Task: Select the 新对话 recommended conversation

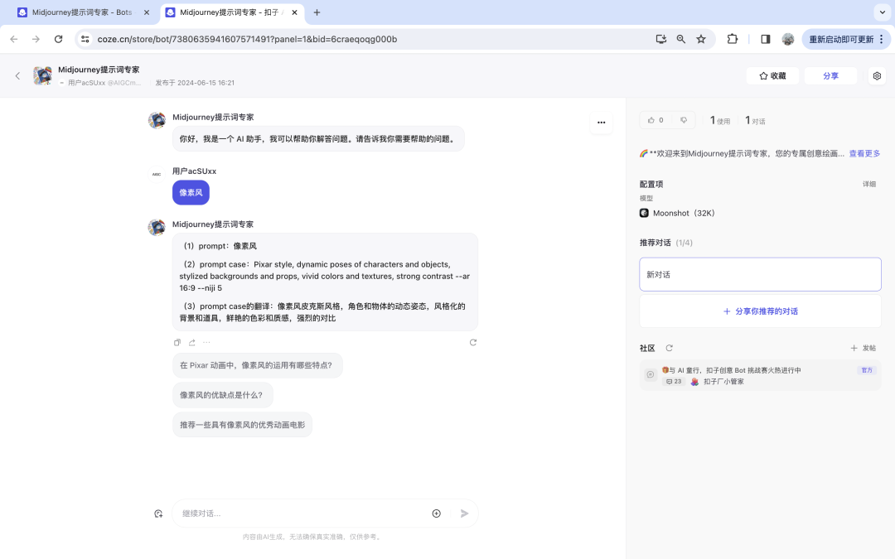Action: 760,274
